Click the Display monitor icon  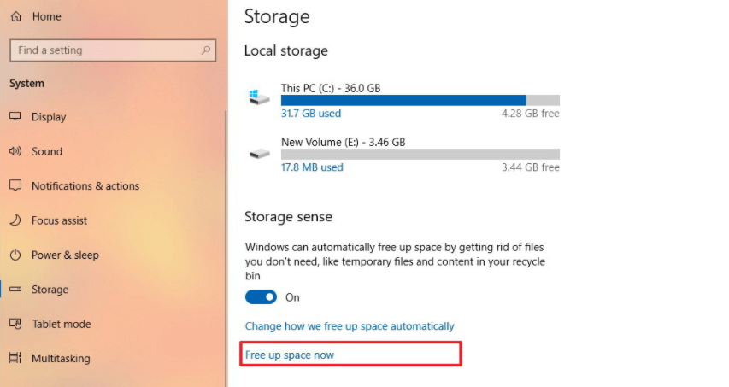pyautogui.click(x=15, y=116)
